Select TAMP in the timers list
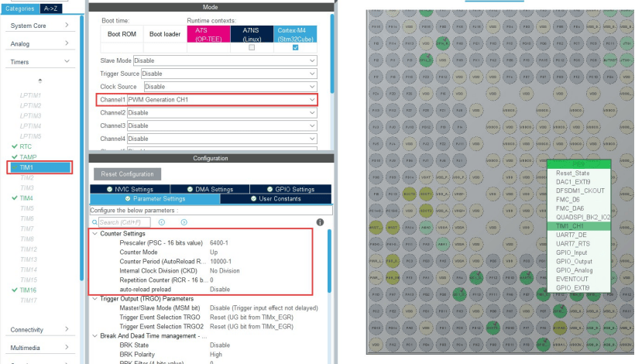 (28, 157)
